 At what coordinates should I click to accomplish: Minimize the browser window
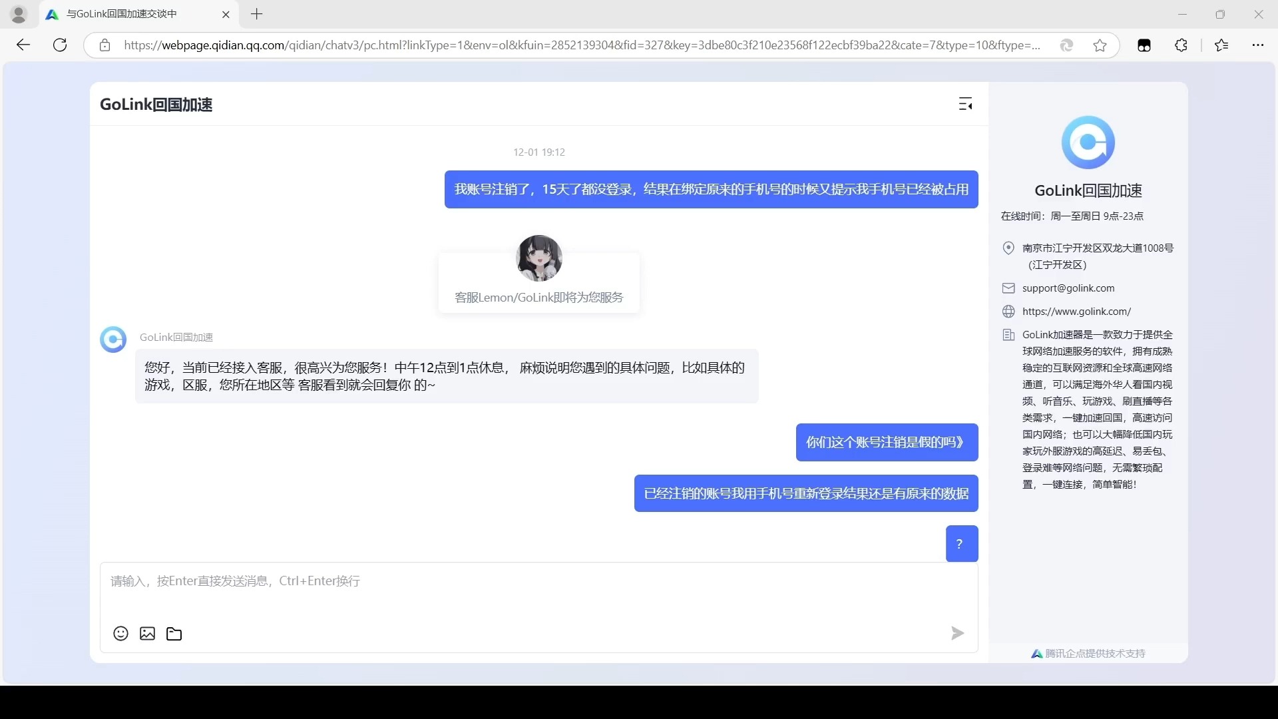[x=1182, y=14]
